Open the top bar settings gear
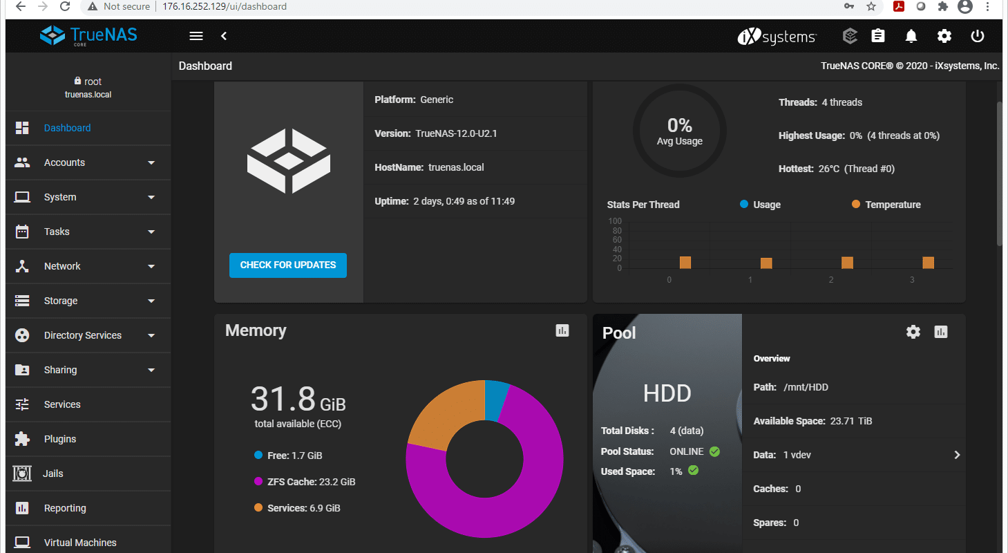 point(944,36)
